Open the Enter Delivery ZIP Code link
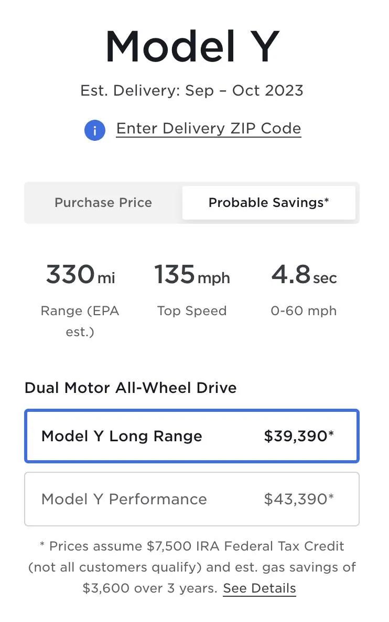This screenshot has width=389, height=622. pos(209,129)
